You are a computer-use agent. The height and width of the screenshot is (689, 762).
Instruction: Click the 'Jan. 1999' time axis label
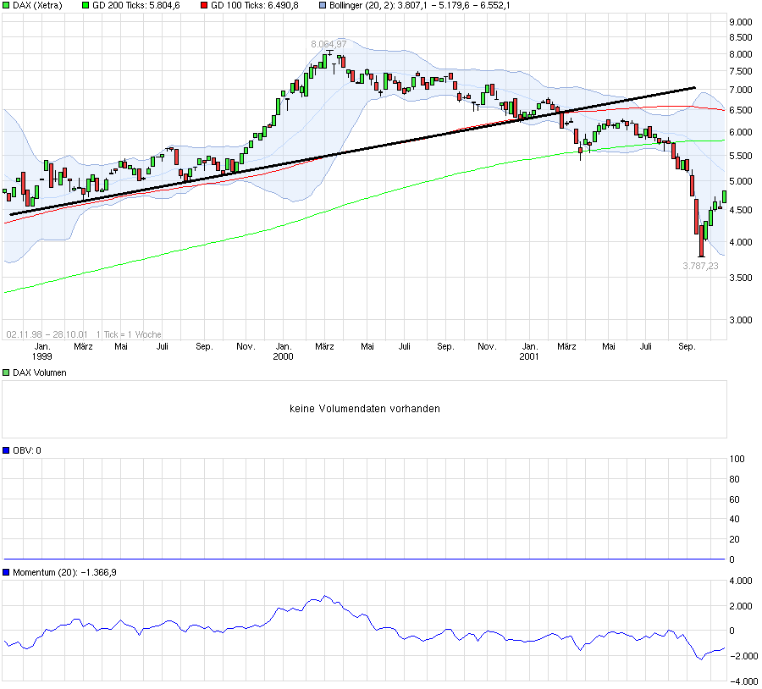(x=42, y=351)
